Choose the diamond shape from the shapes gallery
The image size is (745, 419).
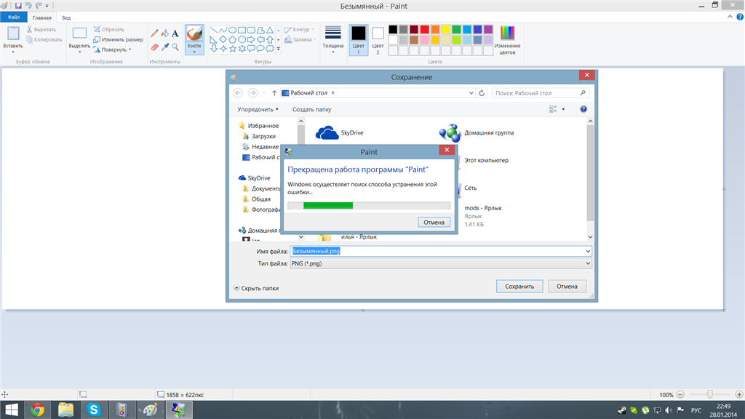[223, 39]
